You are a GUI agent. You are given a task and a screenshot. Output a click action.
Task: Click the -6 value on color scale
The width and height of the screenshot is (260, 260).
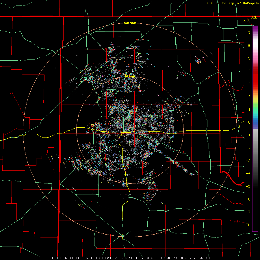(248, 199)
